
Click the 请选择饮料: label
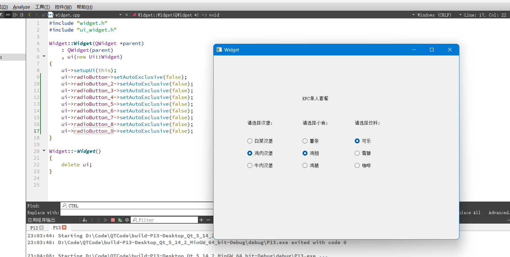click(367, 123)
